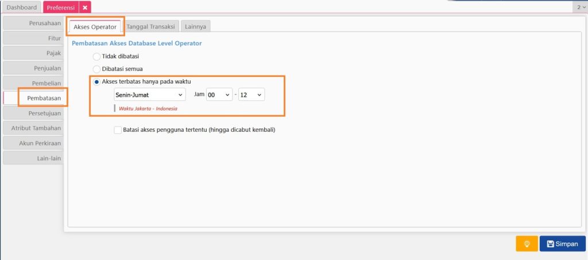
Task: Expand the end hour 12 dropdown
Action: point(252,94)
